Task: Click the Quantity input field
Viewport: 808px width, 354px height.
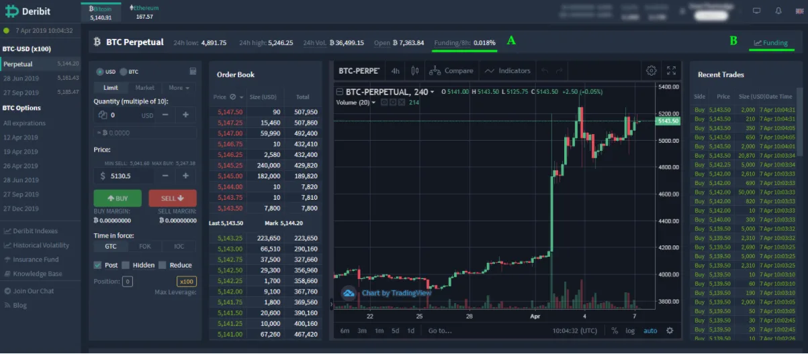Action: click(x=125, y=115)
